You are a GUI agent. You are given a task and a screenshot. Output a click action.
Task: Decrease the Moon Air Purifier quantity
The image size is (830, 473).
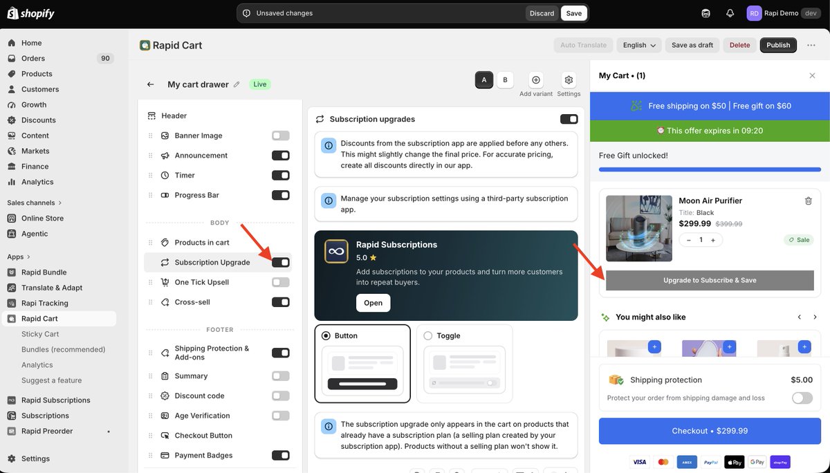point(688,240)
